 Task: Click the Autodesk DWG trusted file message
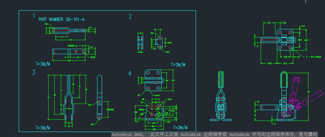point(215,134)
